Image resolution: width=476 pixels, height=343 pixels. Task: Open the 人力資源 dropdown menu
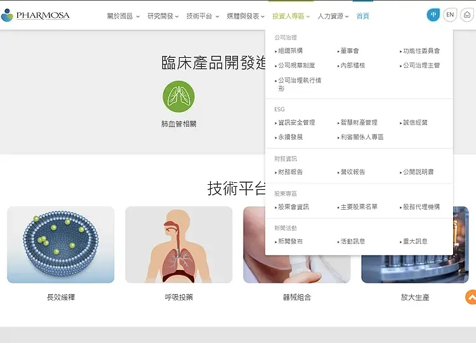(333, 16)
